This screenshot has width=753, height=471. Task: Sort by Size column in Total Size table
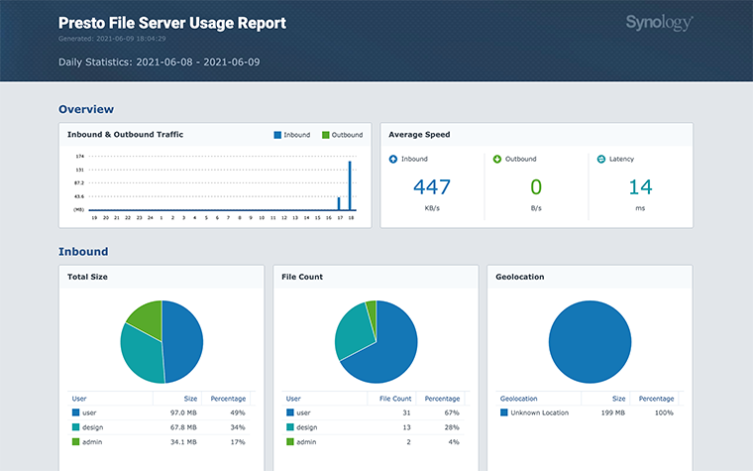click(190, 398)
